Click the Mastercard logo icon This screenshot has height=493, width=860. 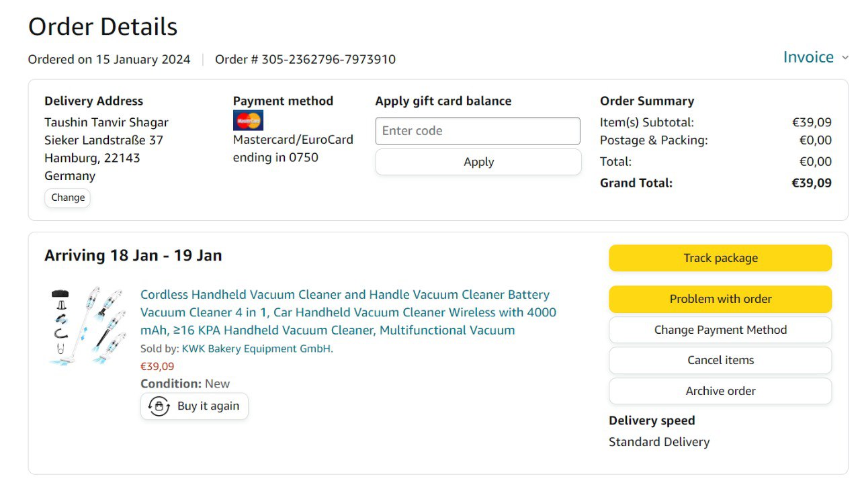click(248, 121)
